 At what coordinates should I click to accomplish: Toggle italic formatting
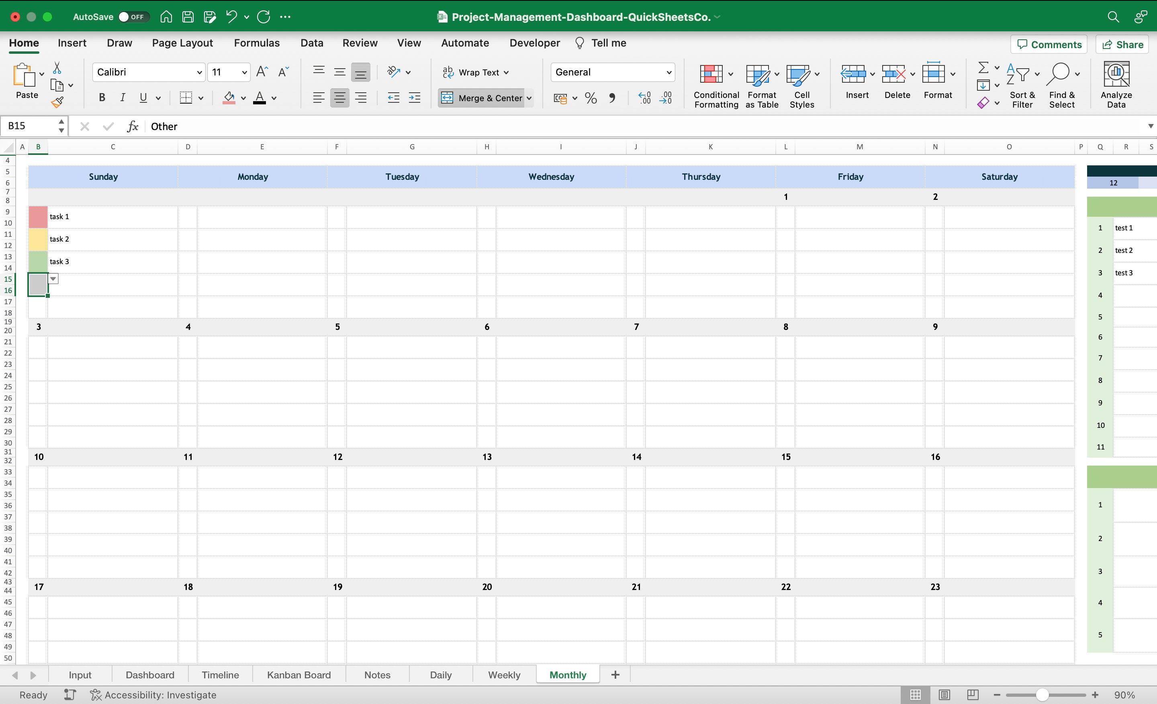122,98
